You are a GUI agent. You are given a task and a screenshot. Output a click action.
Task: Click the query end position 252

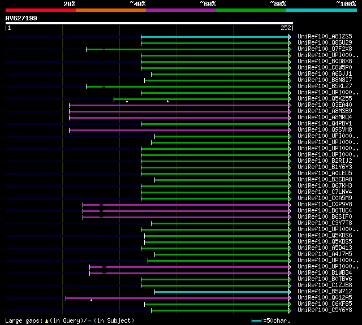click(286, 28)
